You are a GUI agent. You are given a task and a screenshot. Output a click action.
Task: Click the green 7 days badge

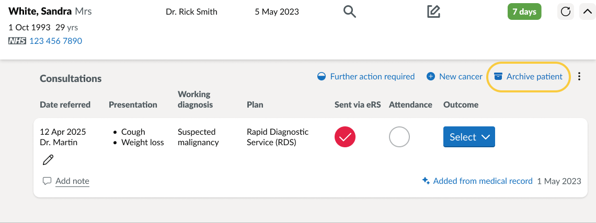pyautogui.click(x=524, y=12)
